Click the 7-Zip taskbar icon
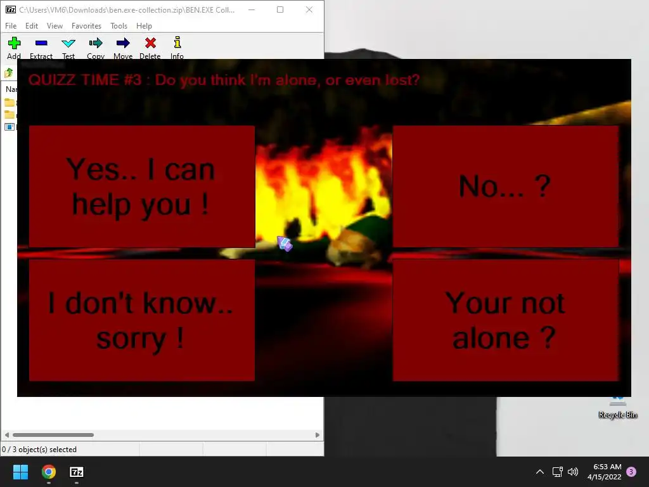649x487 pixels. click(77, 472)
